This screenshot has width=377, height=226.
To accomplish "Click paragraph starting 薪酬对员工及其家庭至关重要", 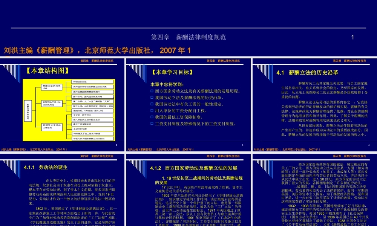I will coord(325,90).
